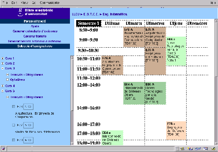Open group dropdown below Gestió de Recursos
This screenshot has height=152, width=218.
[28, 140]
